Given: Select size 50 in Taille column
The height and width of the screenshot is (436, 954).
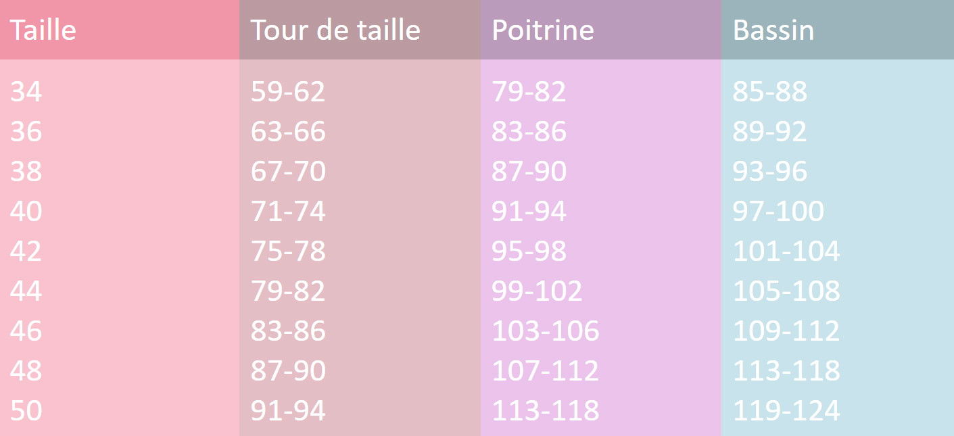Looking at the screenshot, I should [x=26, y=411].
